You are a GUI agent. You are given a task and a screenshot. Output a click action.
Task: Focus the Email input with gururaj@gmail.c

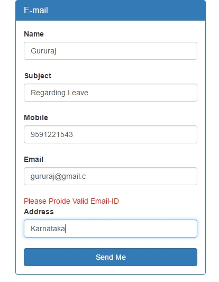[x=111, y=176]
